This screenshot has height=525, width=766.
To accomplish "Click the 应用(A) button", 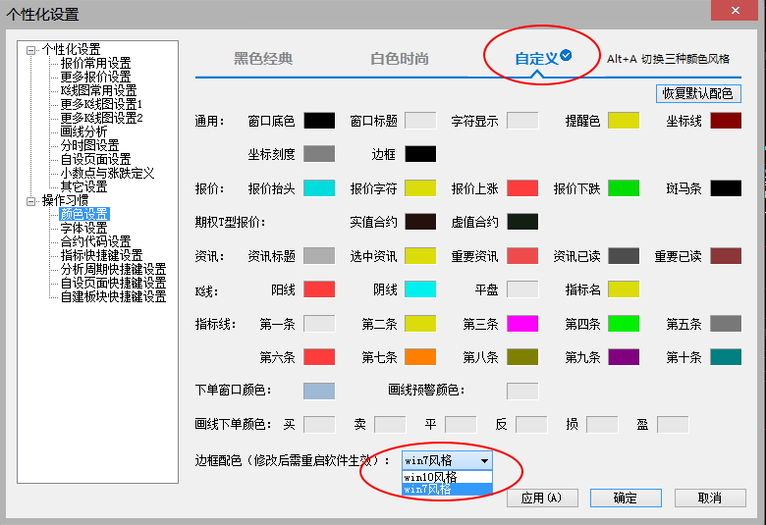I will click(x=541, y=498).
